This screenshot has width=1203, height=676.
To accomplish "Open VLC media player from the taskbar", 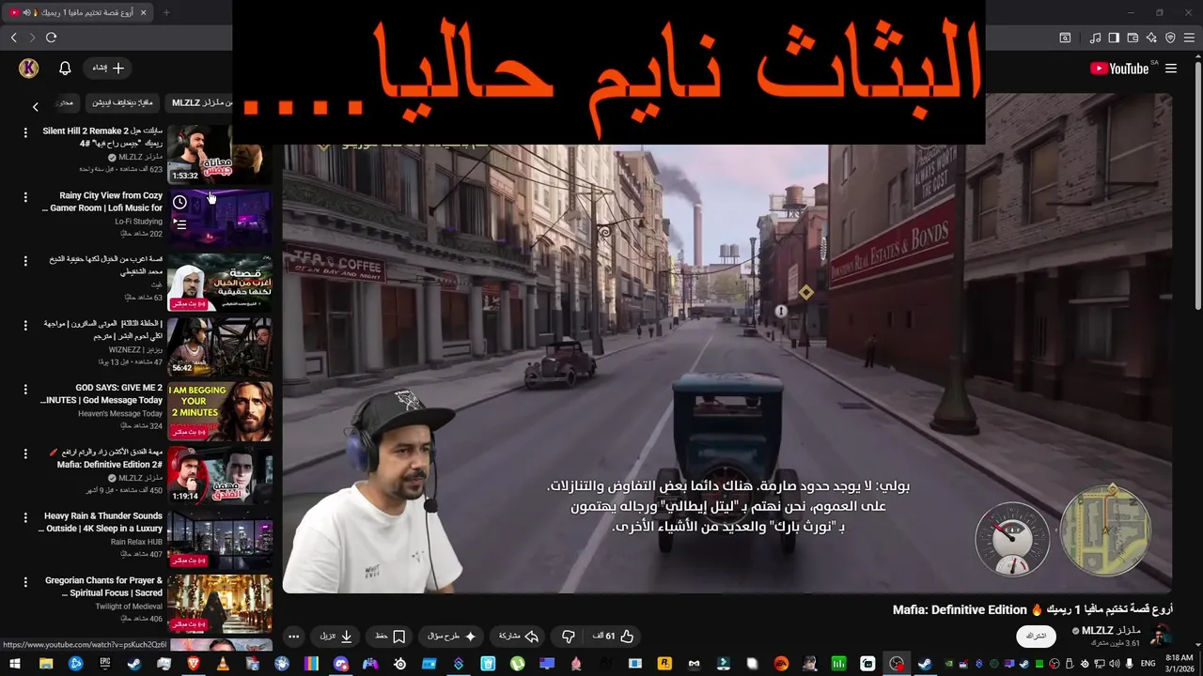I will 223,664.
